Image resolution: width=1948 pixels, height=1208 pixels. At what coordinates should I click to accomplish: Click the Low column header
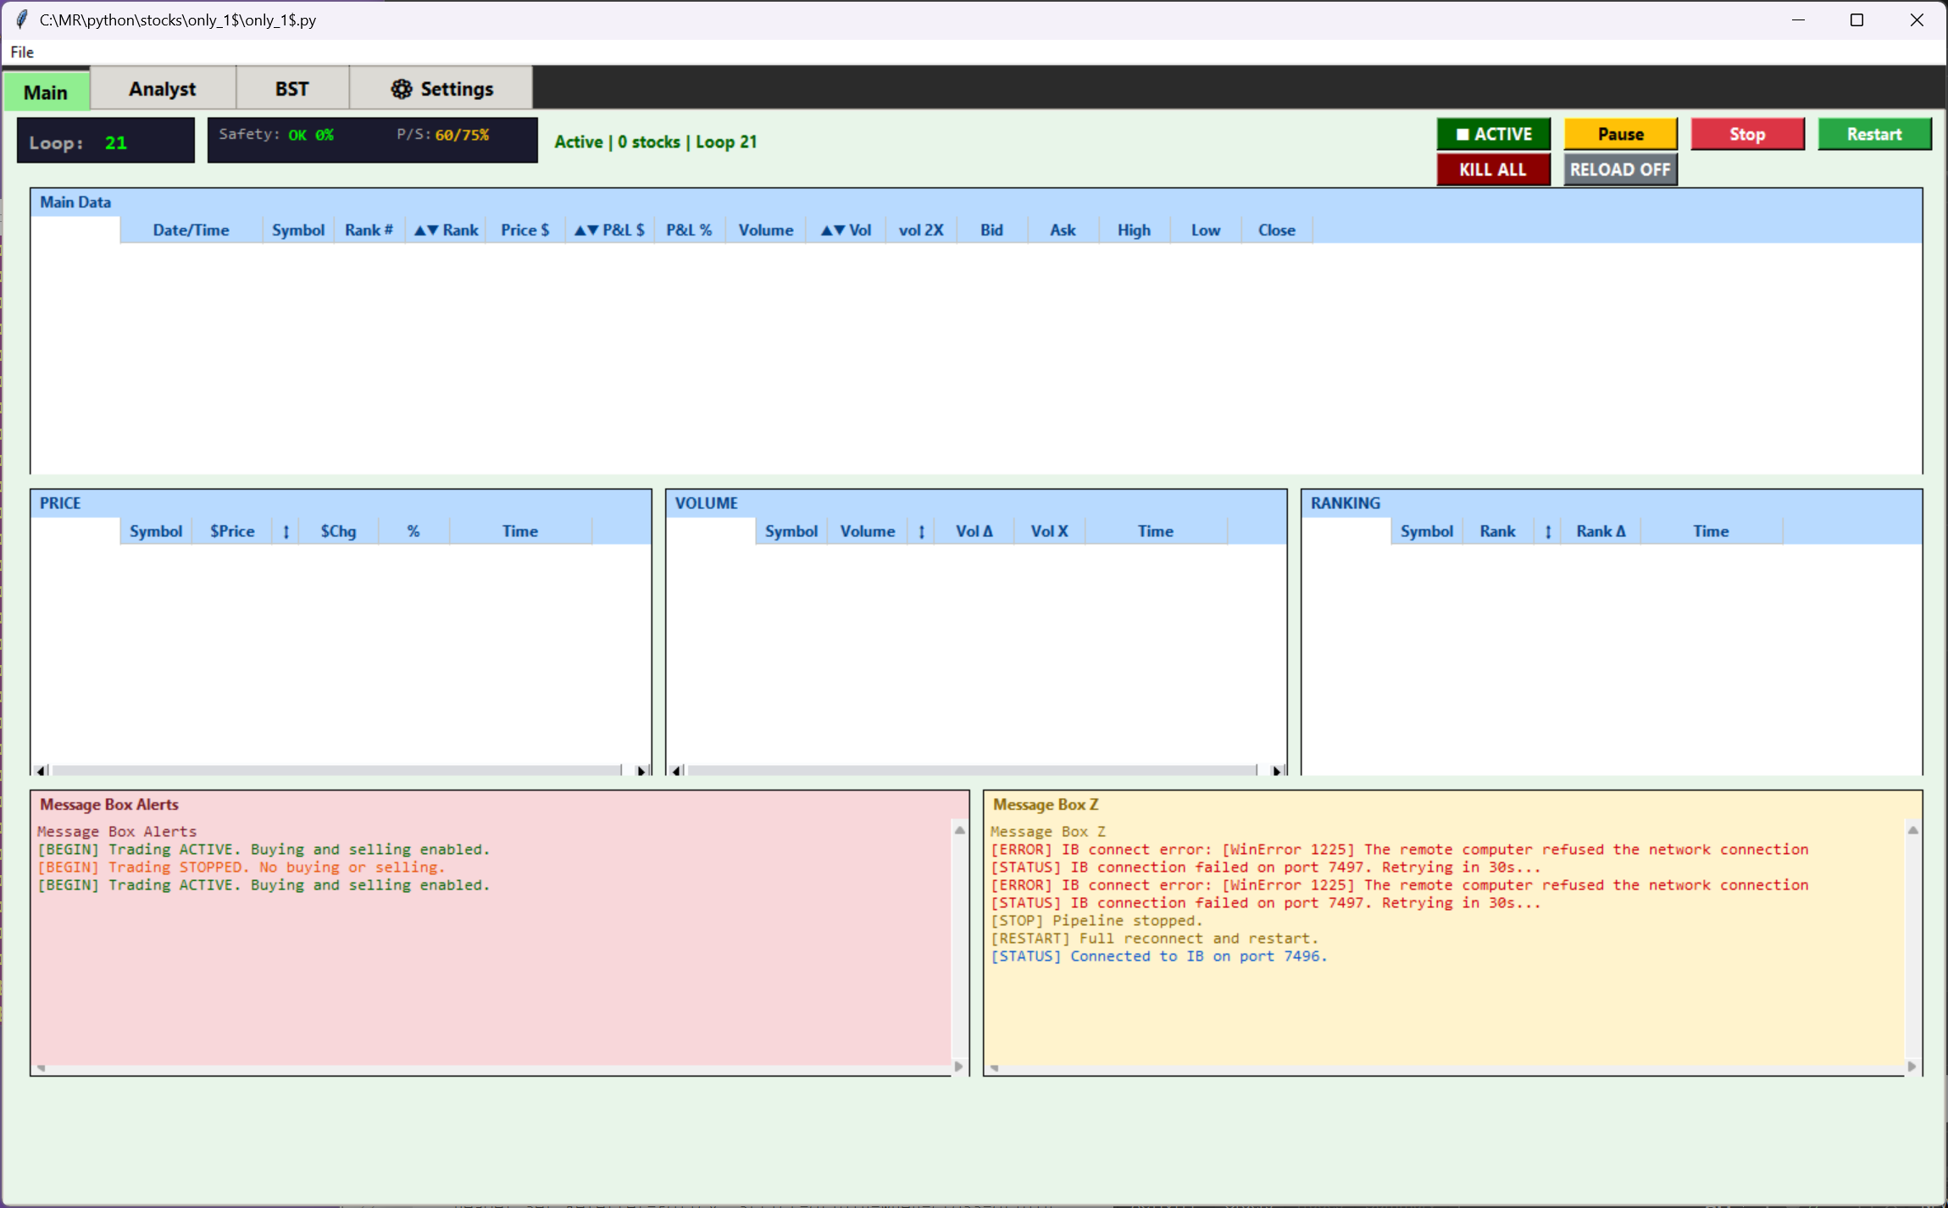pos(1206,230)
